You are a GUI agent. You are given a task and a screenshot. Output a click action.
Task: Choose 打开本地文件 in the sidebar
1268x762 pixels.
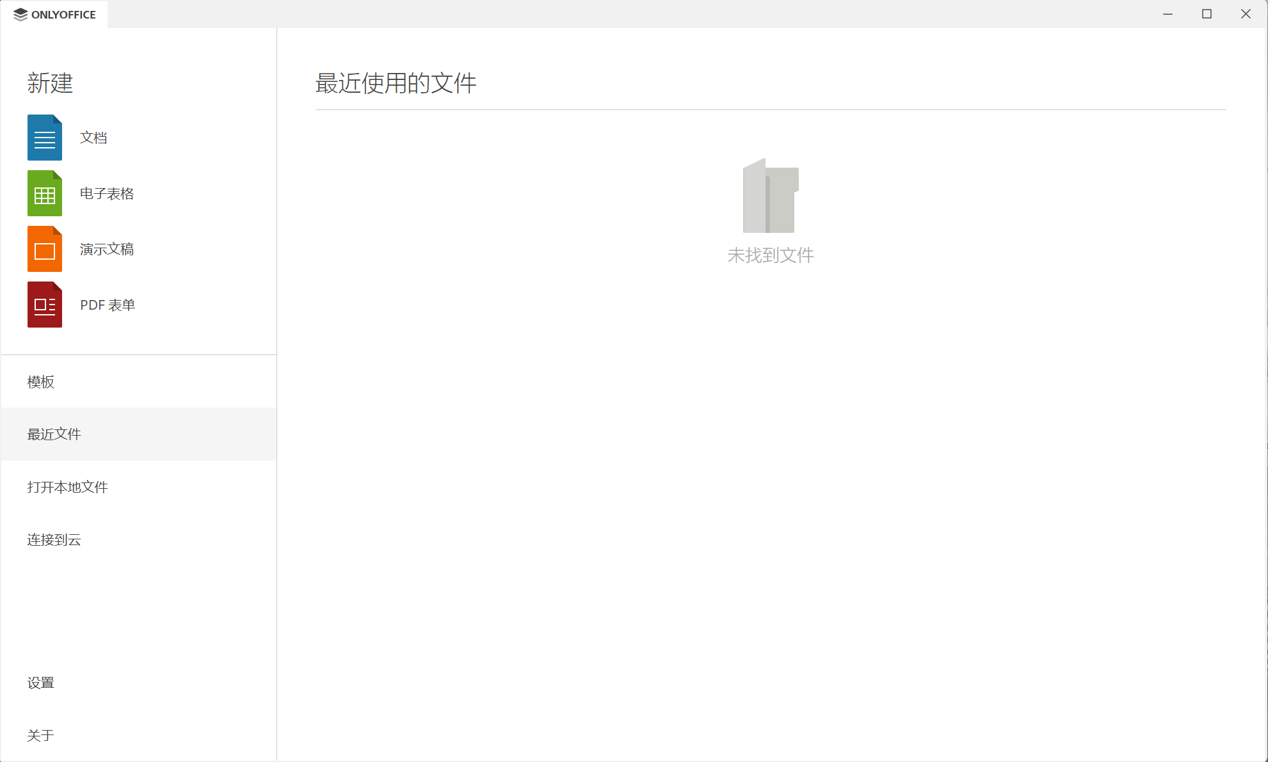68,487
